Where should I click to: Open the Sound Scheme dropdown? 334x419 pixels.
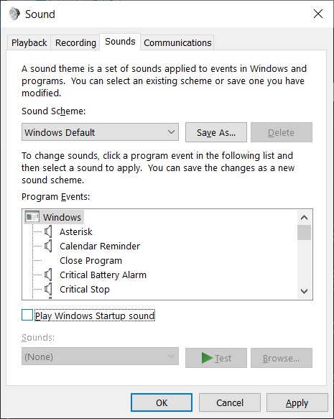pyautogui.click(x=100, y=132)
